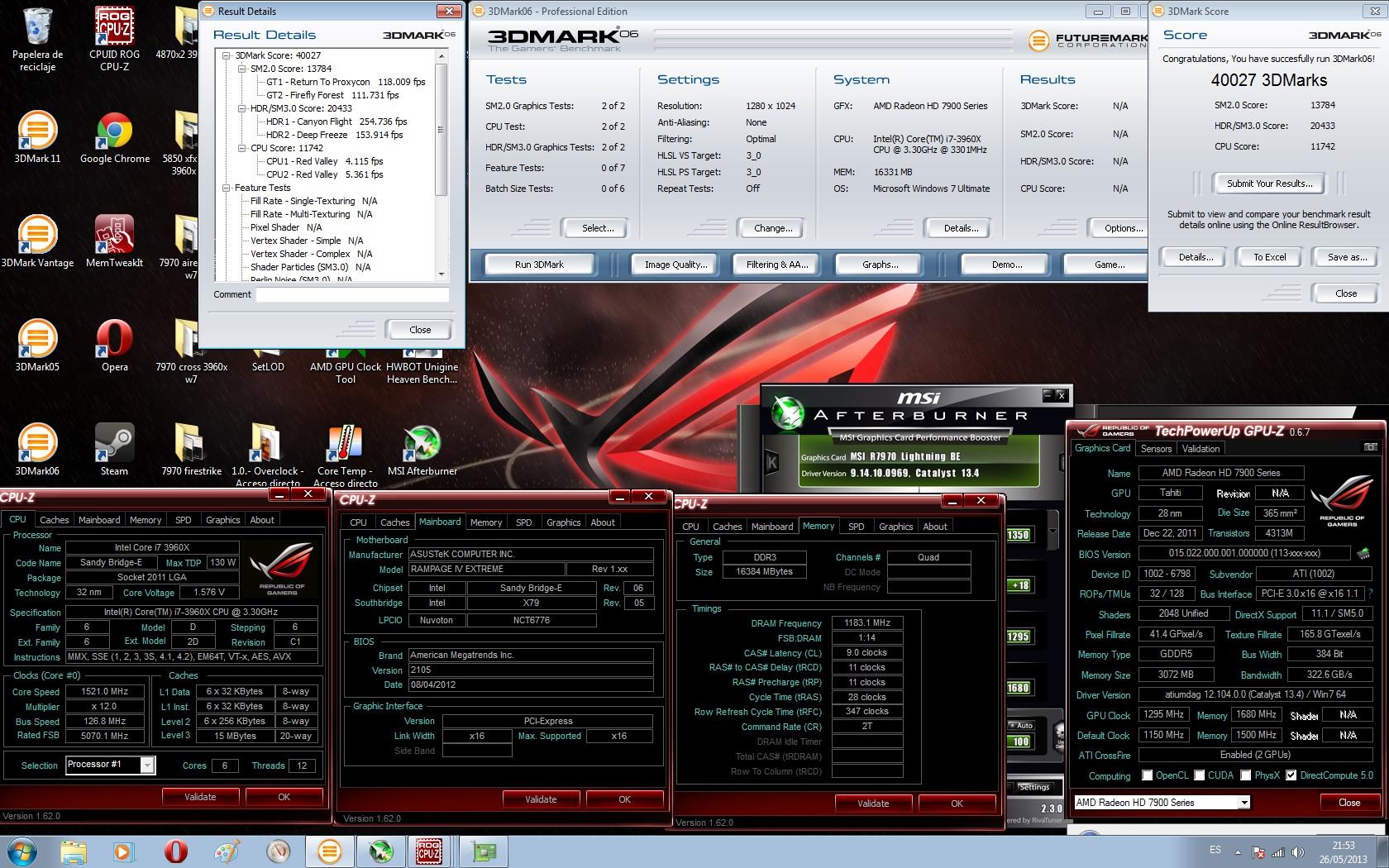
Task: Toggle DirectCompute 5.0 checkbox in GPU-Z
Action: pyautogui.click(x=1291, y=775)
